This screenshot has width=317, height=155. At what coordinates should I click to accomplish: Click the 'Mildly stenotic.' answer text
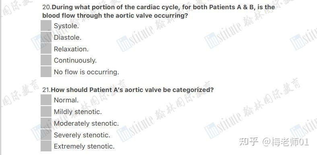point(78,112)
